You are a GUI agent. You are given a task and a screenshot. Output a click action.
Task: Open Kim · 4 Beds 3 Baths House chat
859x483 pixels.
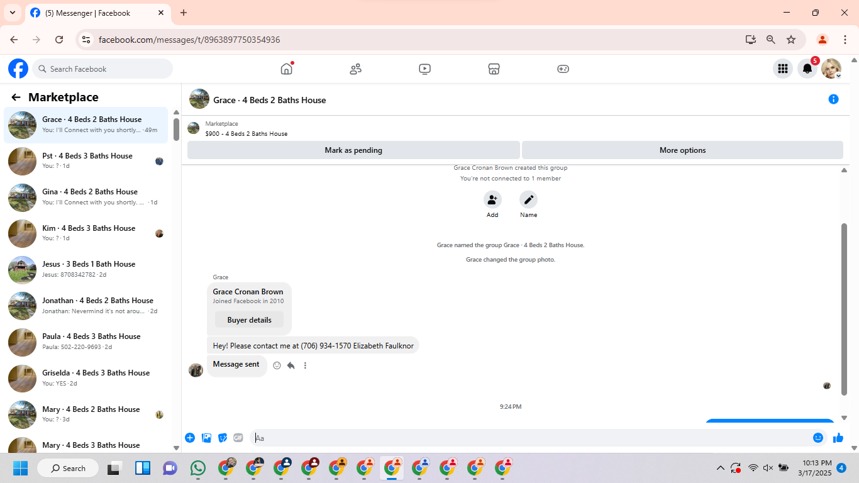tap(86, 233)
